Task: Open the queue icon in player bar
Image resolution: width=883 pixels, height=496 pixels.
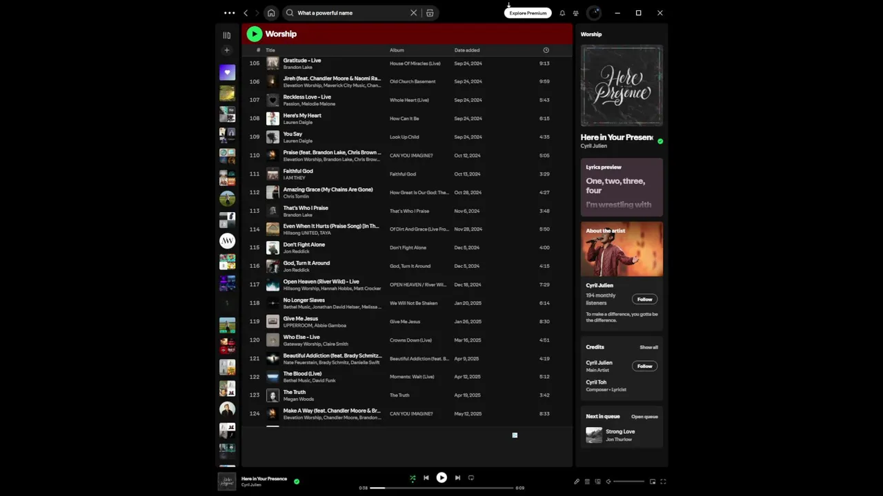Action: pos(587,482)
